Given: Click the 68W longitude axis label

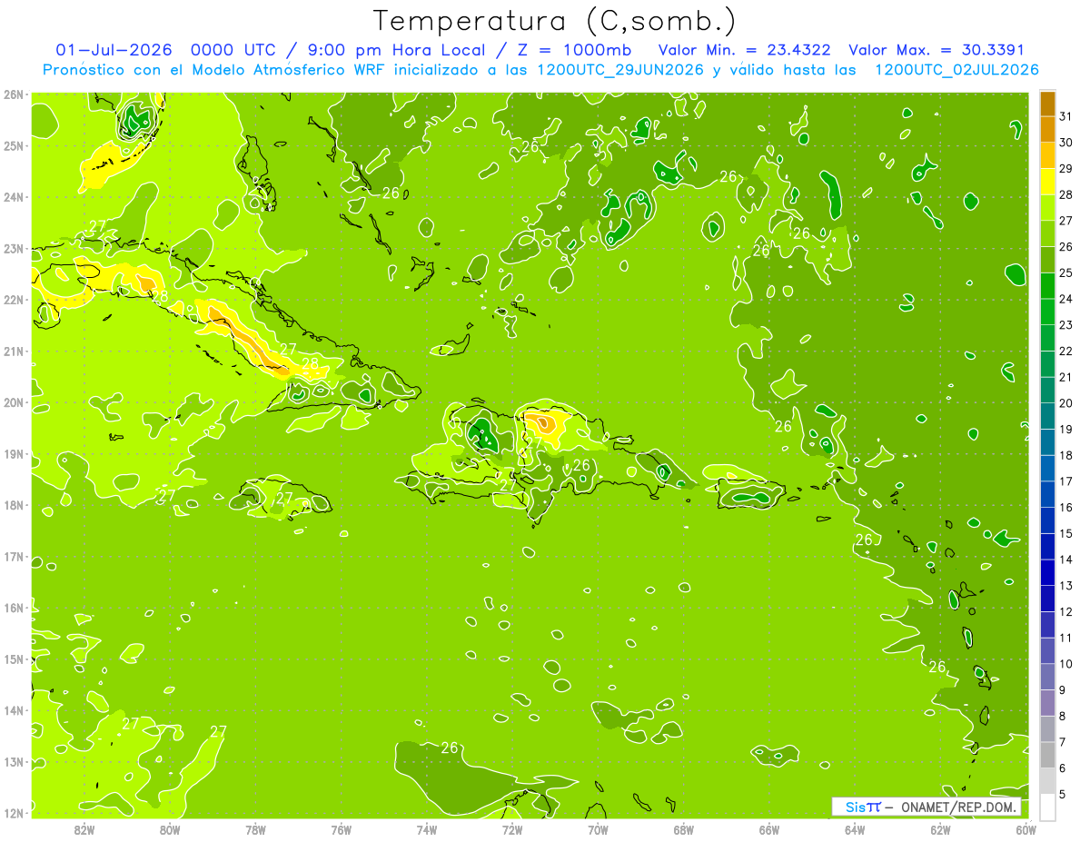Looking at the screenshot, I should tap(684, 830).
